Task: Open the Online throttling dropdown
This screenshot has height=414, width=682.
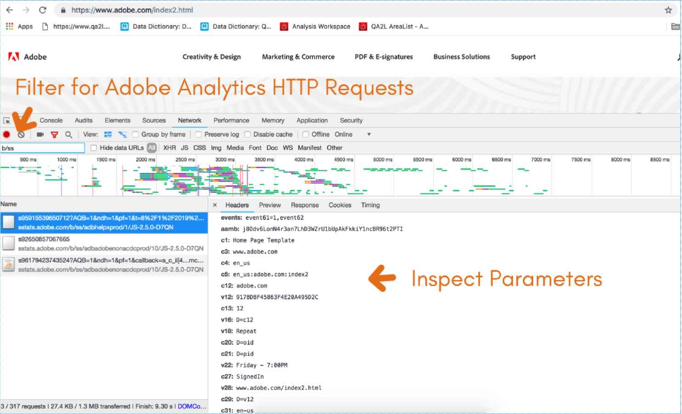Action: [x=352, y=135]
